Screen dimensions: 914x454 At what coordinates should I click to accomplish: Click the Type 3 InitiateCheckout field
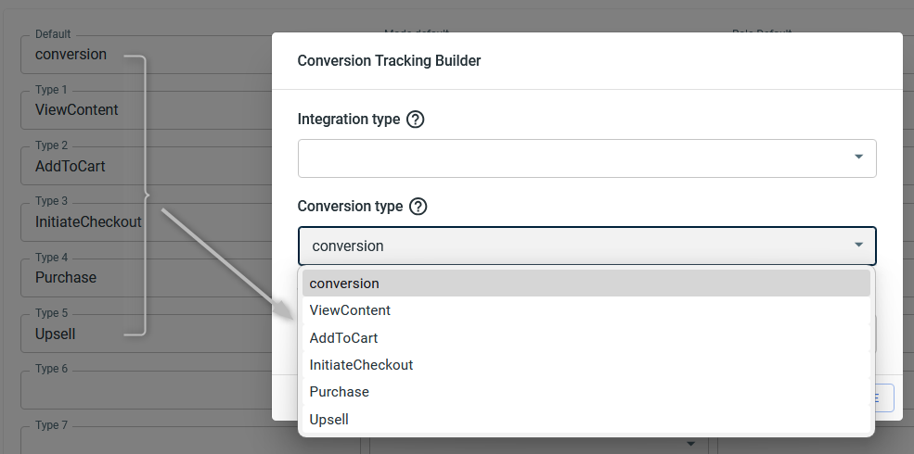tap(146, 221)
